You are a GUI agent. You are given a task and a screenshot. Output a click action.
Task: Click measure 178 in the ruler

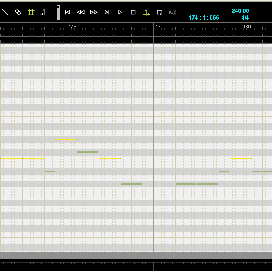pos(72,27)
